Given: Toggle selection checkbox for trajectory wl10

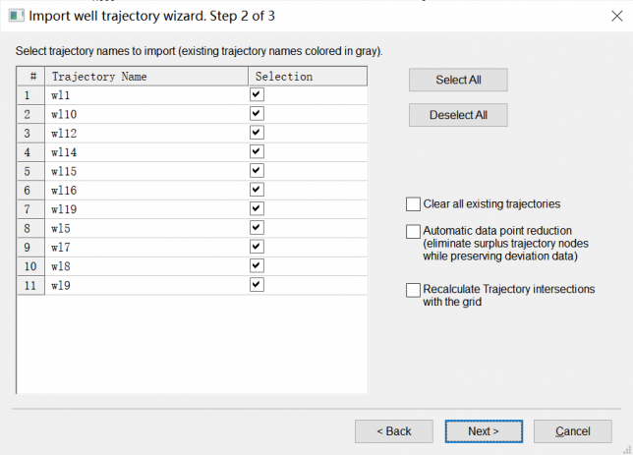Looking at the screenshot, I should tap(257, 114).
